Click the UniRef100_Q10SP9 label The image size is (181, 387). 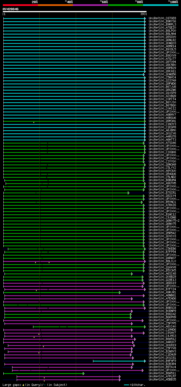point(162,93)
